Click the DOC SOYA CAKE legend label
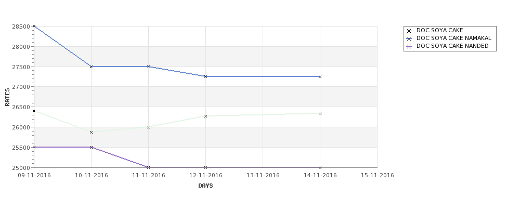Viewport: 507px width, 223px height. pyautogui.click(x=440, y=30)
